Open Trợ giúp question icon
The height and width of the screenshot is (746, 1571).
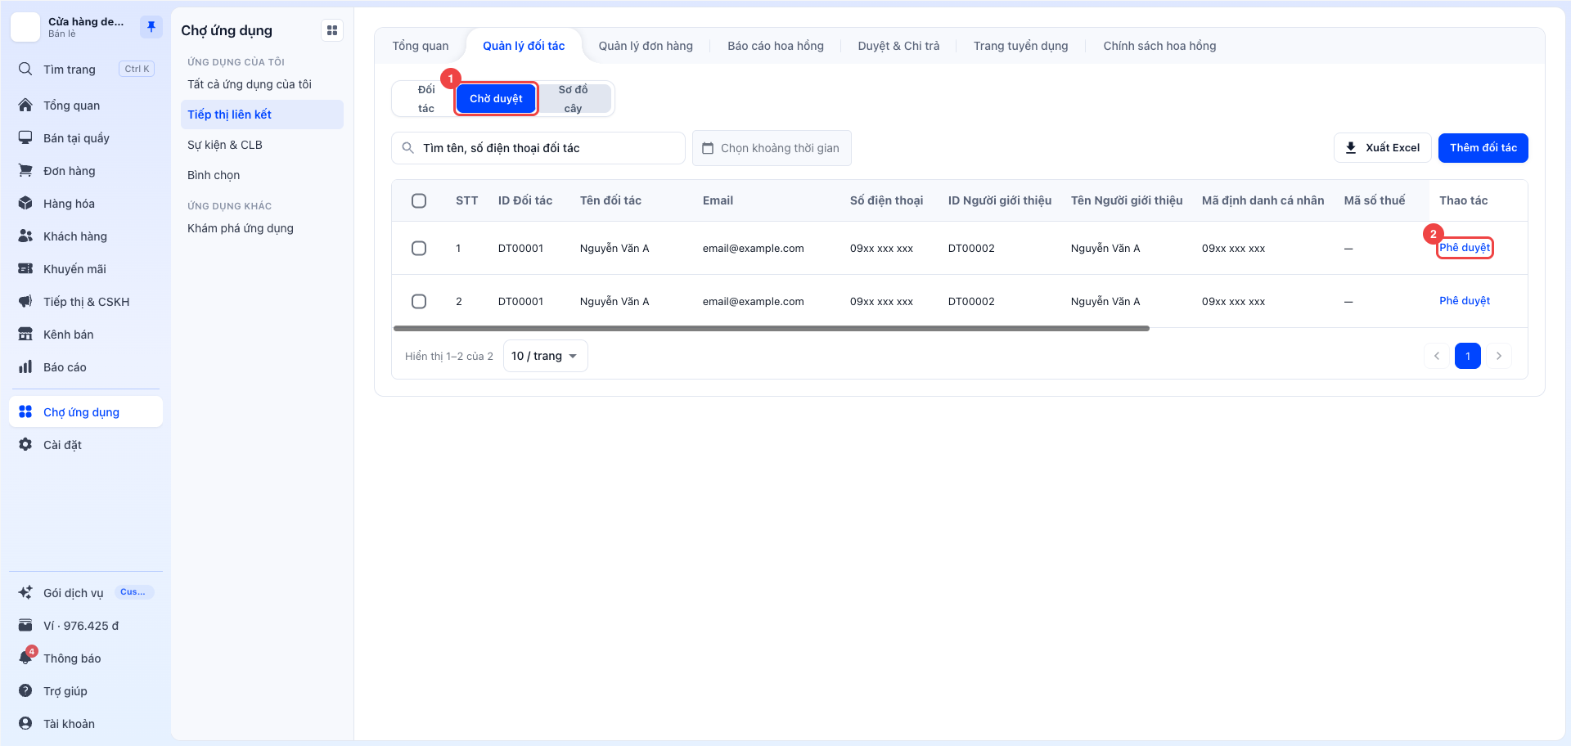point(25,691)
